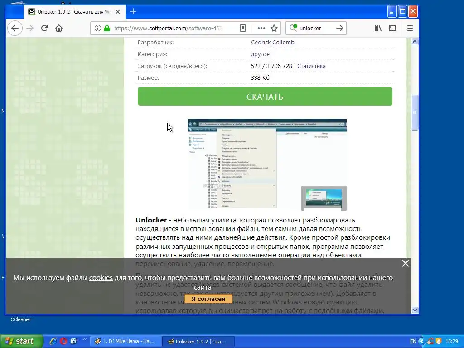464x348 pixels.
Task: Bookmark this page with star icon
Action: pos(274,28)
